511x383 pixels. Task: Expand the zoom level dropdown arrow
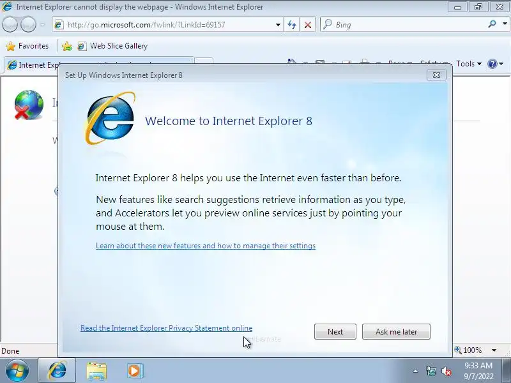(494, 350)
